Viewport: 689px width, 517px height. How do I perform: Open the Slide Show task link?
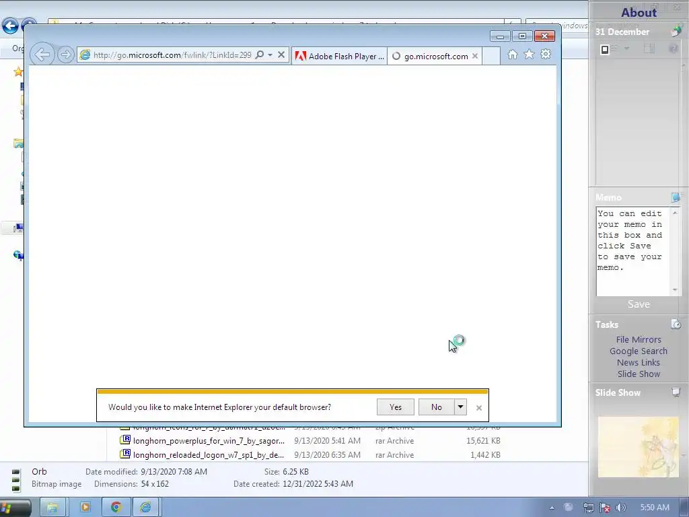click(x=639, y=374)
